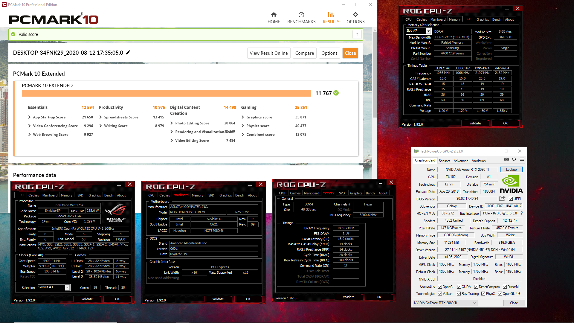This screenshot has width=574, height=323.
Task: Open Bench tab in SPD CPU-Z window
Action: [497, 19]
